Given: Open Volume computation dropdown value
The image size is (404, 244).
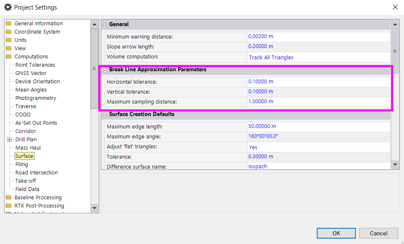Looking at the screenshot, I should 318,57.
